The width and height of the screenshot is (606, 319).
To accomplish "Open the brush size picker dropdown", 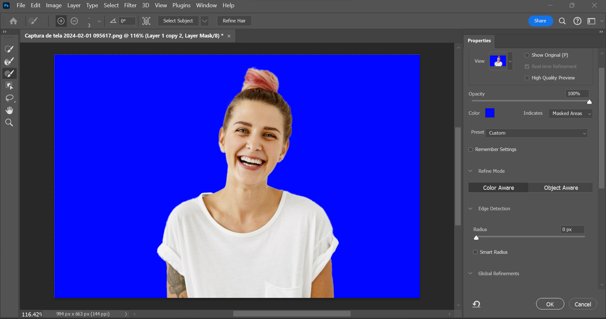I will point(99,21).
